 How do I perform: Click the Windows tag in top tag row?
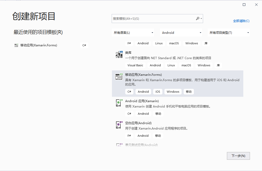[x=192, y=43]
